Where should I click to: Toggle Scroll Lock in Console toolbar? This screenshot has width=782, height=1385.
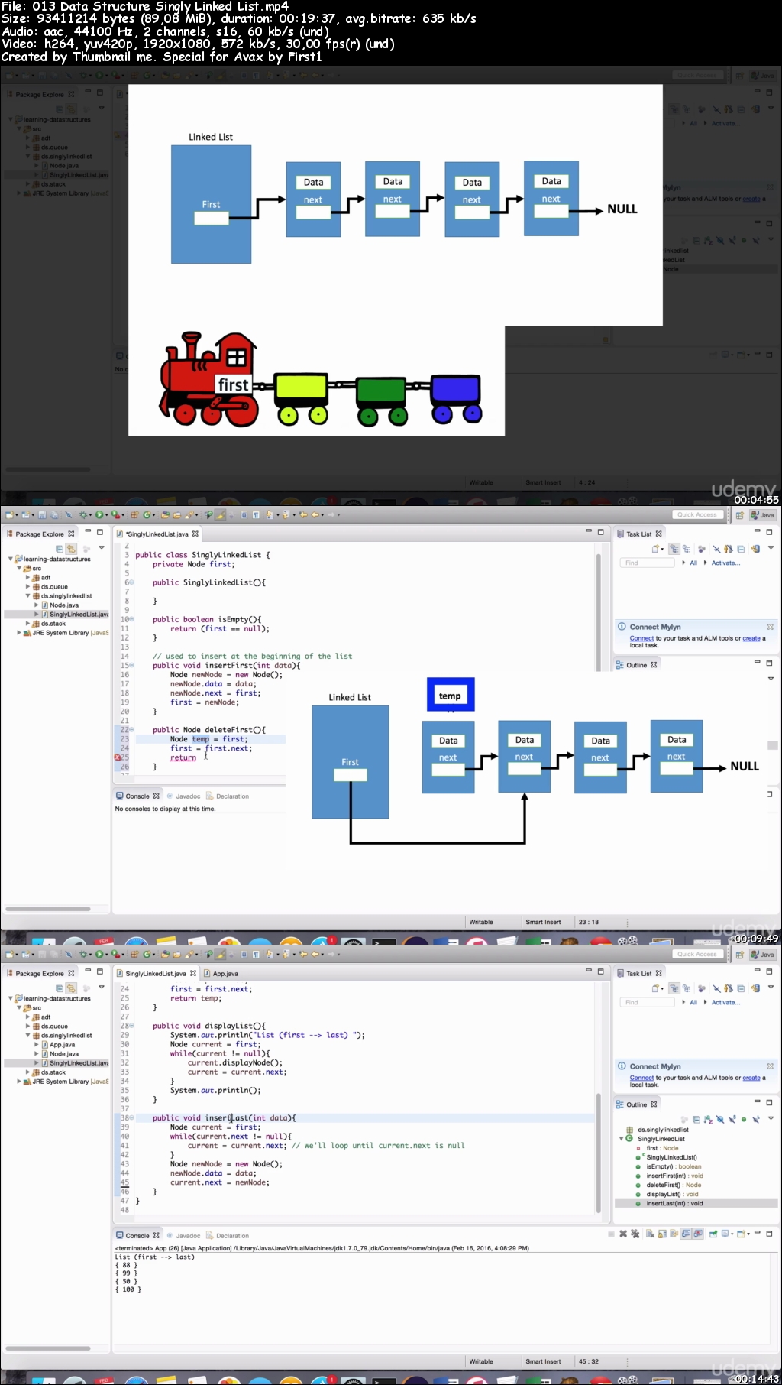(662, 1234)
